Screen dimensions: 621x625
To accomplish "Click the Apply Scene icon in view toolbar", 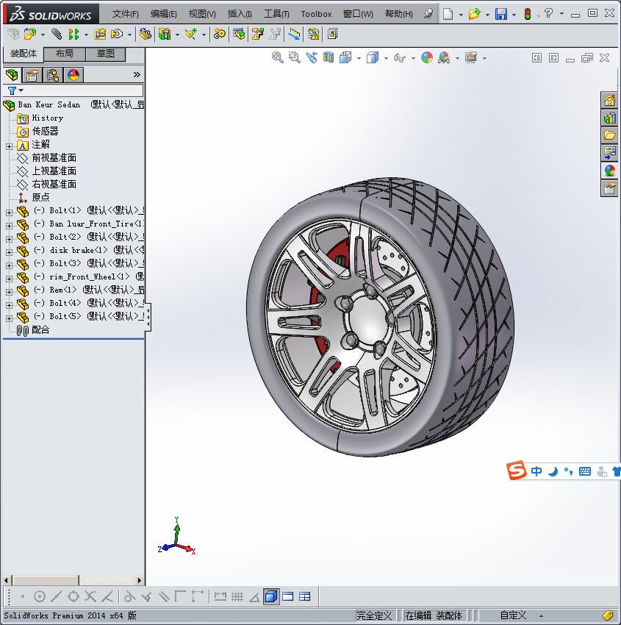I will 444,58.
